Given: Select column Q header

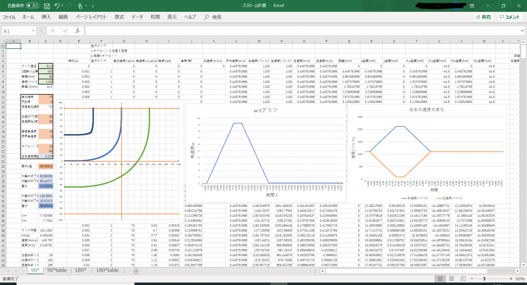Looking at the screenshot, I should click(x=349, y=41).
